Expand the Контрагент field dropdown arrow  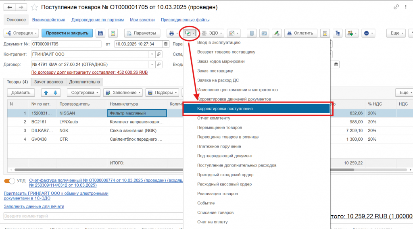(152, 54)
